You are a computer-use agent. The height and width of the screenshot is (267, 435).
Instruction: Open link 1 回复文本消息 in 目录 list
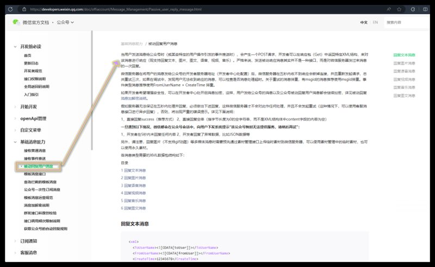(133, 170)
